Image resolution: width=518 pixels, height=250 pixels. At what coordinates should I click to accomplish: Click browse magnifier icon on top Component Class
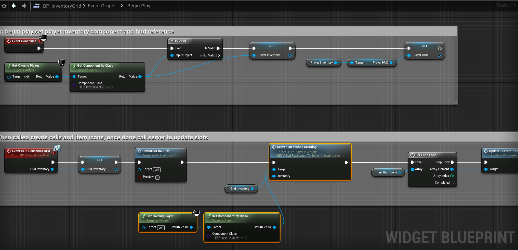(111, 87)
